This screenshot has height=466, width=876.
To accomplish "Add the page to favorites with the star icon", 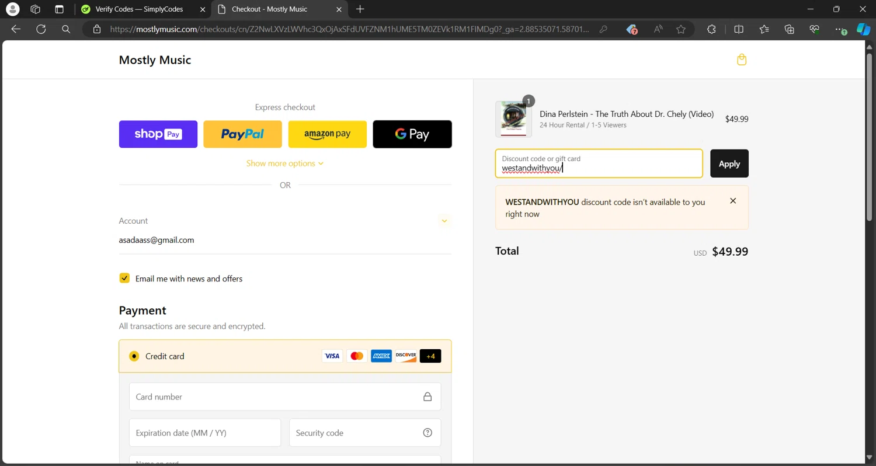I will (x=681, y=29).
